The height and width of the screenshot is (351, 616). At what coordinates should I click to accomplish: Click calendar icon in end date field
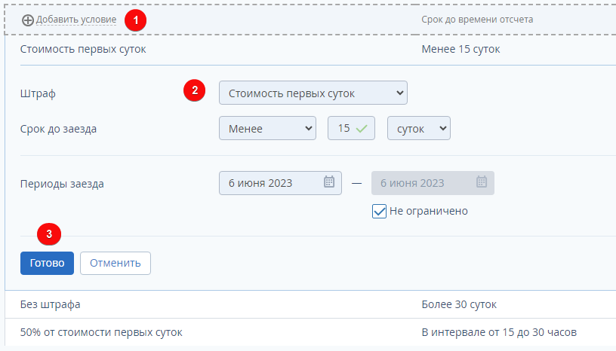coord(482,182)
